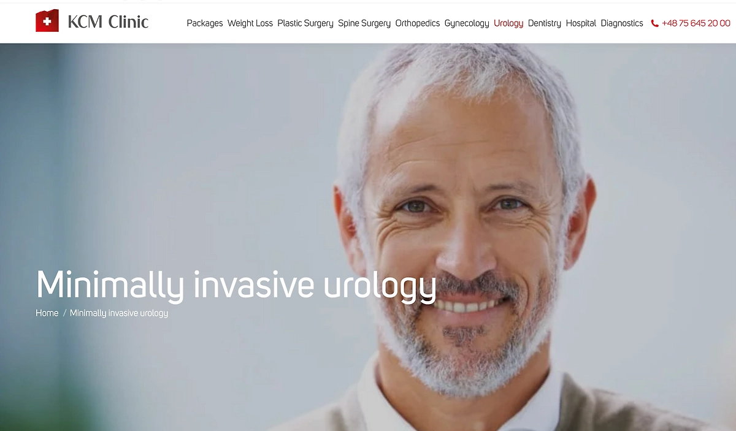Click the Home breadcrumb link

[x=47, y=313]
